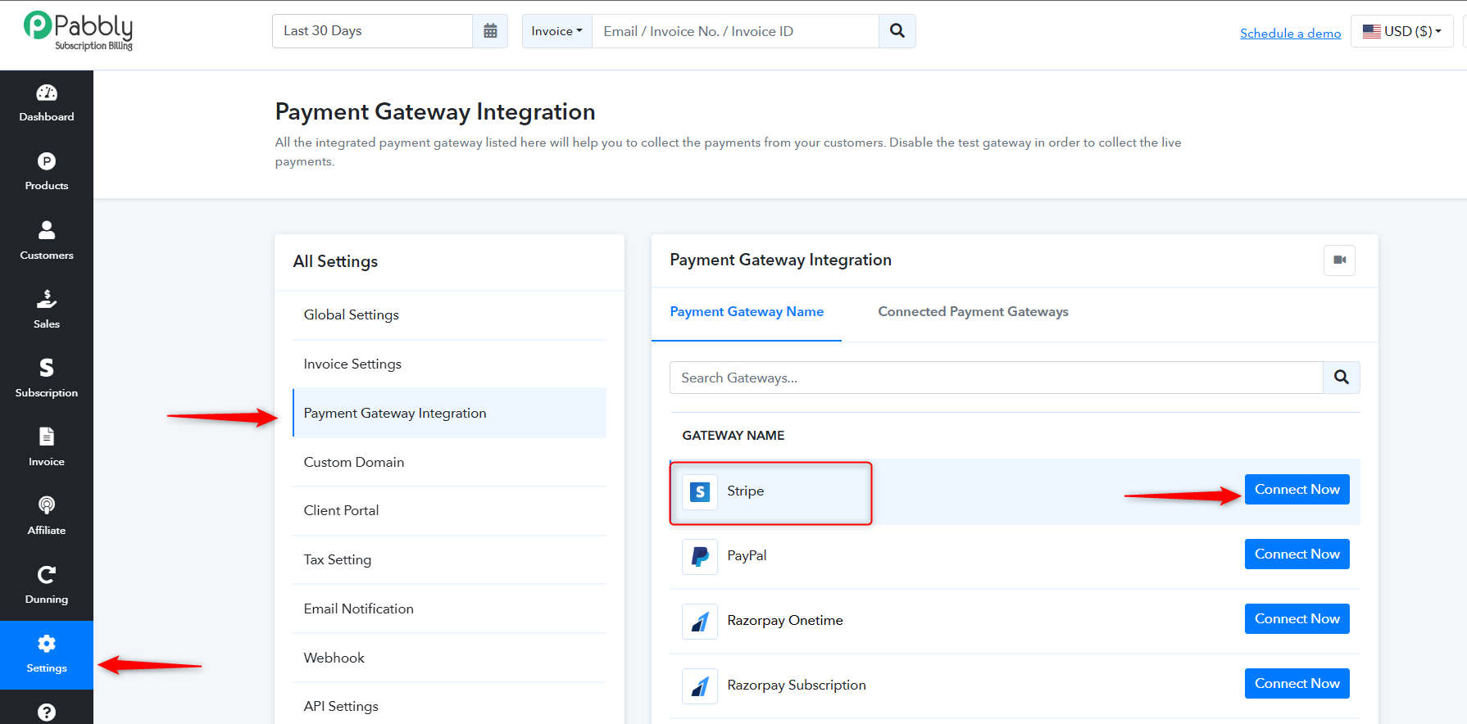Click the Razorpay Onetime name text
The image size is (1467, 724).
pos(785,621)
